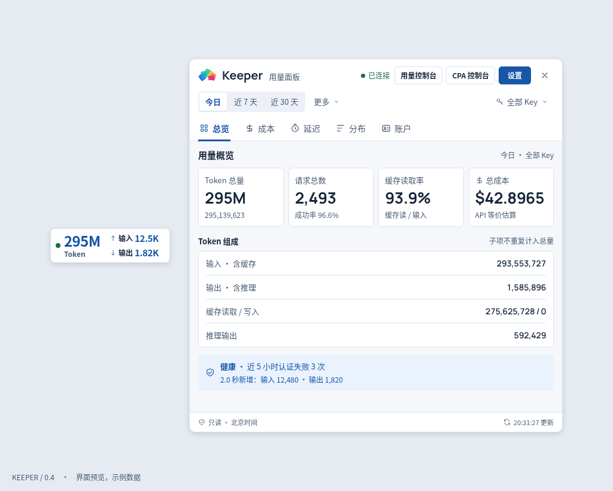The height and width of the screenshot is (491, 613).
Task: Click the 2.0 秒新增 input/output line
Action: coord(281,380)
